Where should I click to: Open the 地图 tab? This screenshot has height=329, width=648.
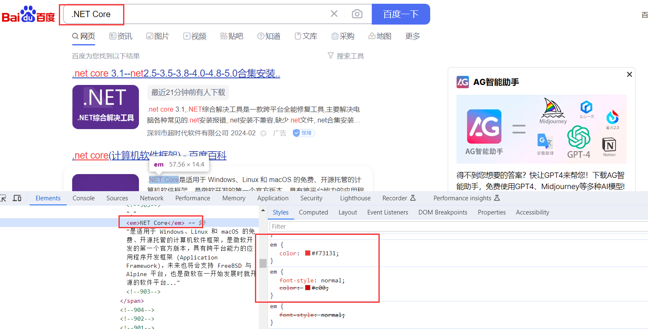(x=380, y=36)
